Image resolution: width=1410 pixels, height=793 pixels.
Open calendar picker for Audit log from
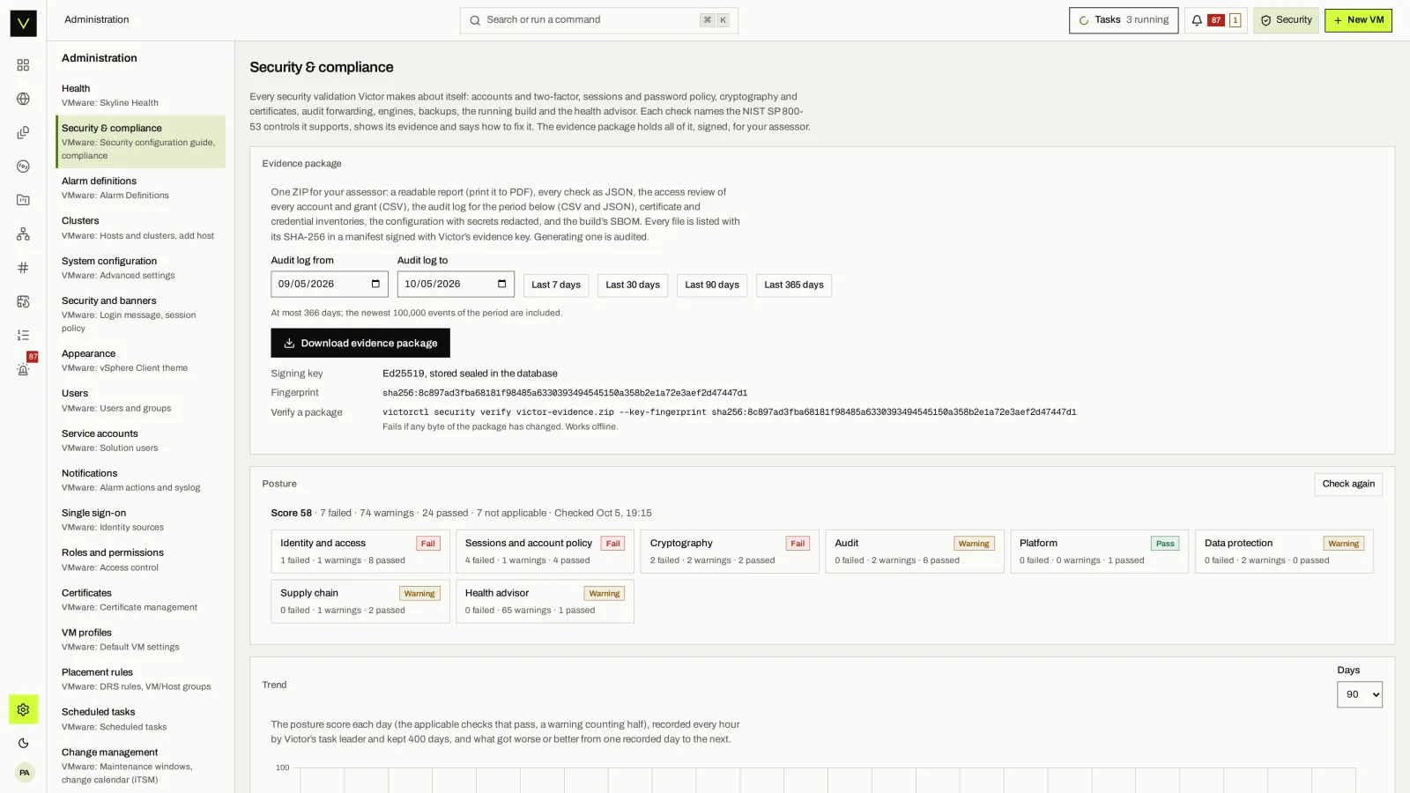coord(375,284)
